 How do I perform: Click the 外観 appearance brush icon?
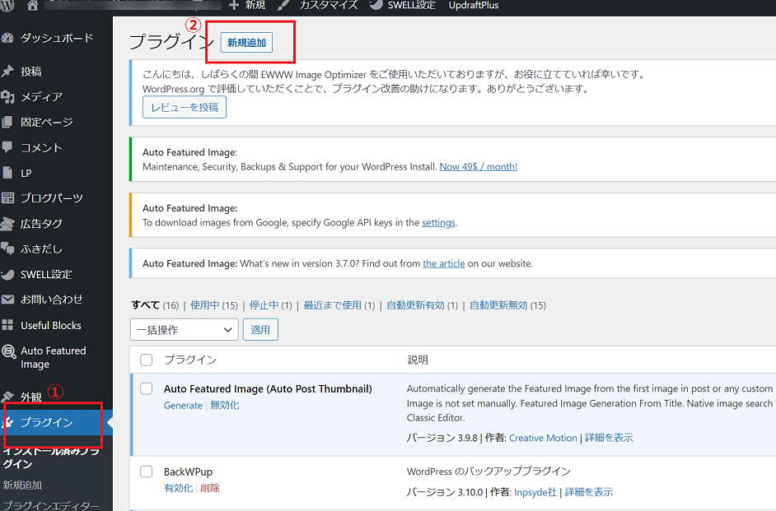click(x=7, y=397)
